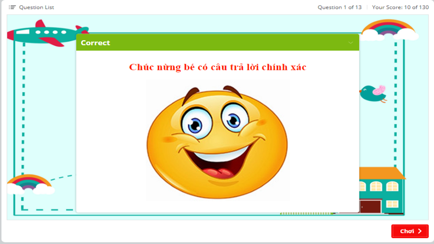Click the brown door of the house
434x244 pixels.
pos(370,206)
